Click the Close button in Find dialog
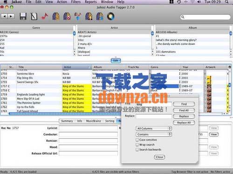This screenshot has width=233, height=174. [159, 157]
